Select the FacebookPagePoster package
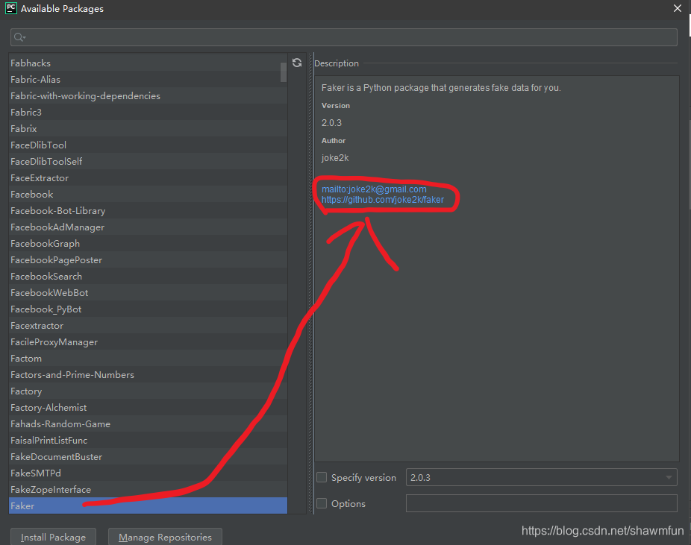This screenshot has height=545, width=691. [148, 259]
